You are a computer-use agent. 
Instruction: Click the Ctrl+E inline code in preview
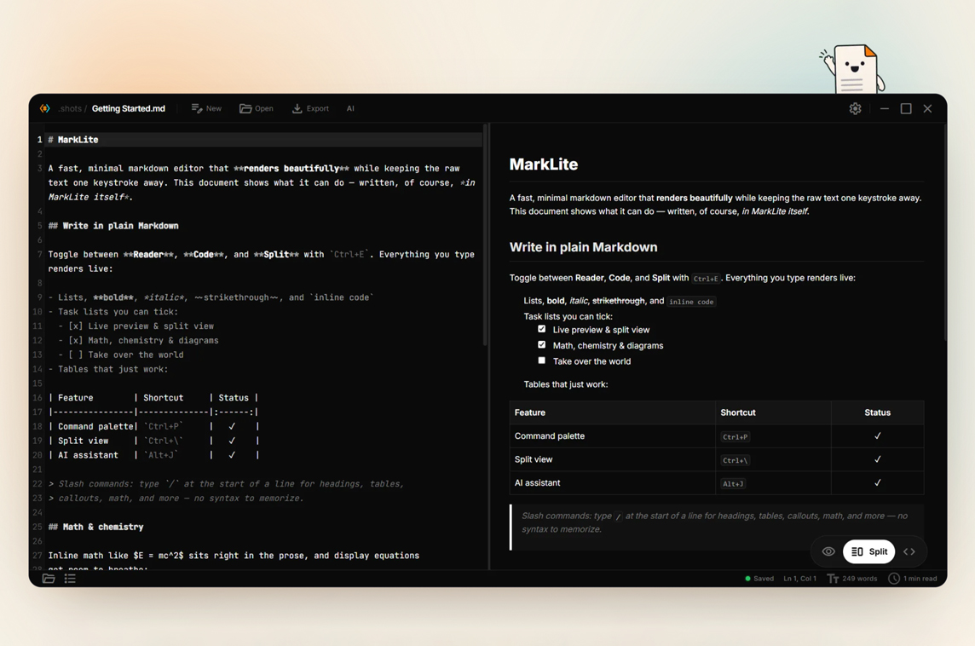[x=706, y=279]
